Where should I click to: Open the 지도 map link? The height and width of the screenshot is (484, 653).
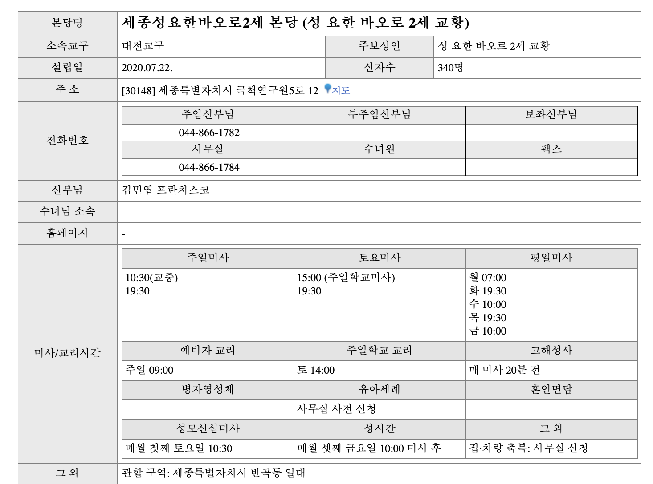click(341, 90)
